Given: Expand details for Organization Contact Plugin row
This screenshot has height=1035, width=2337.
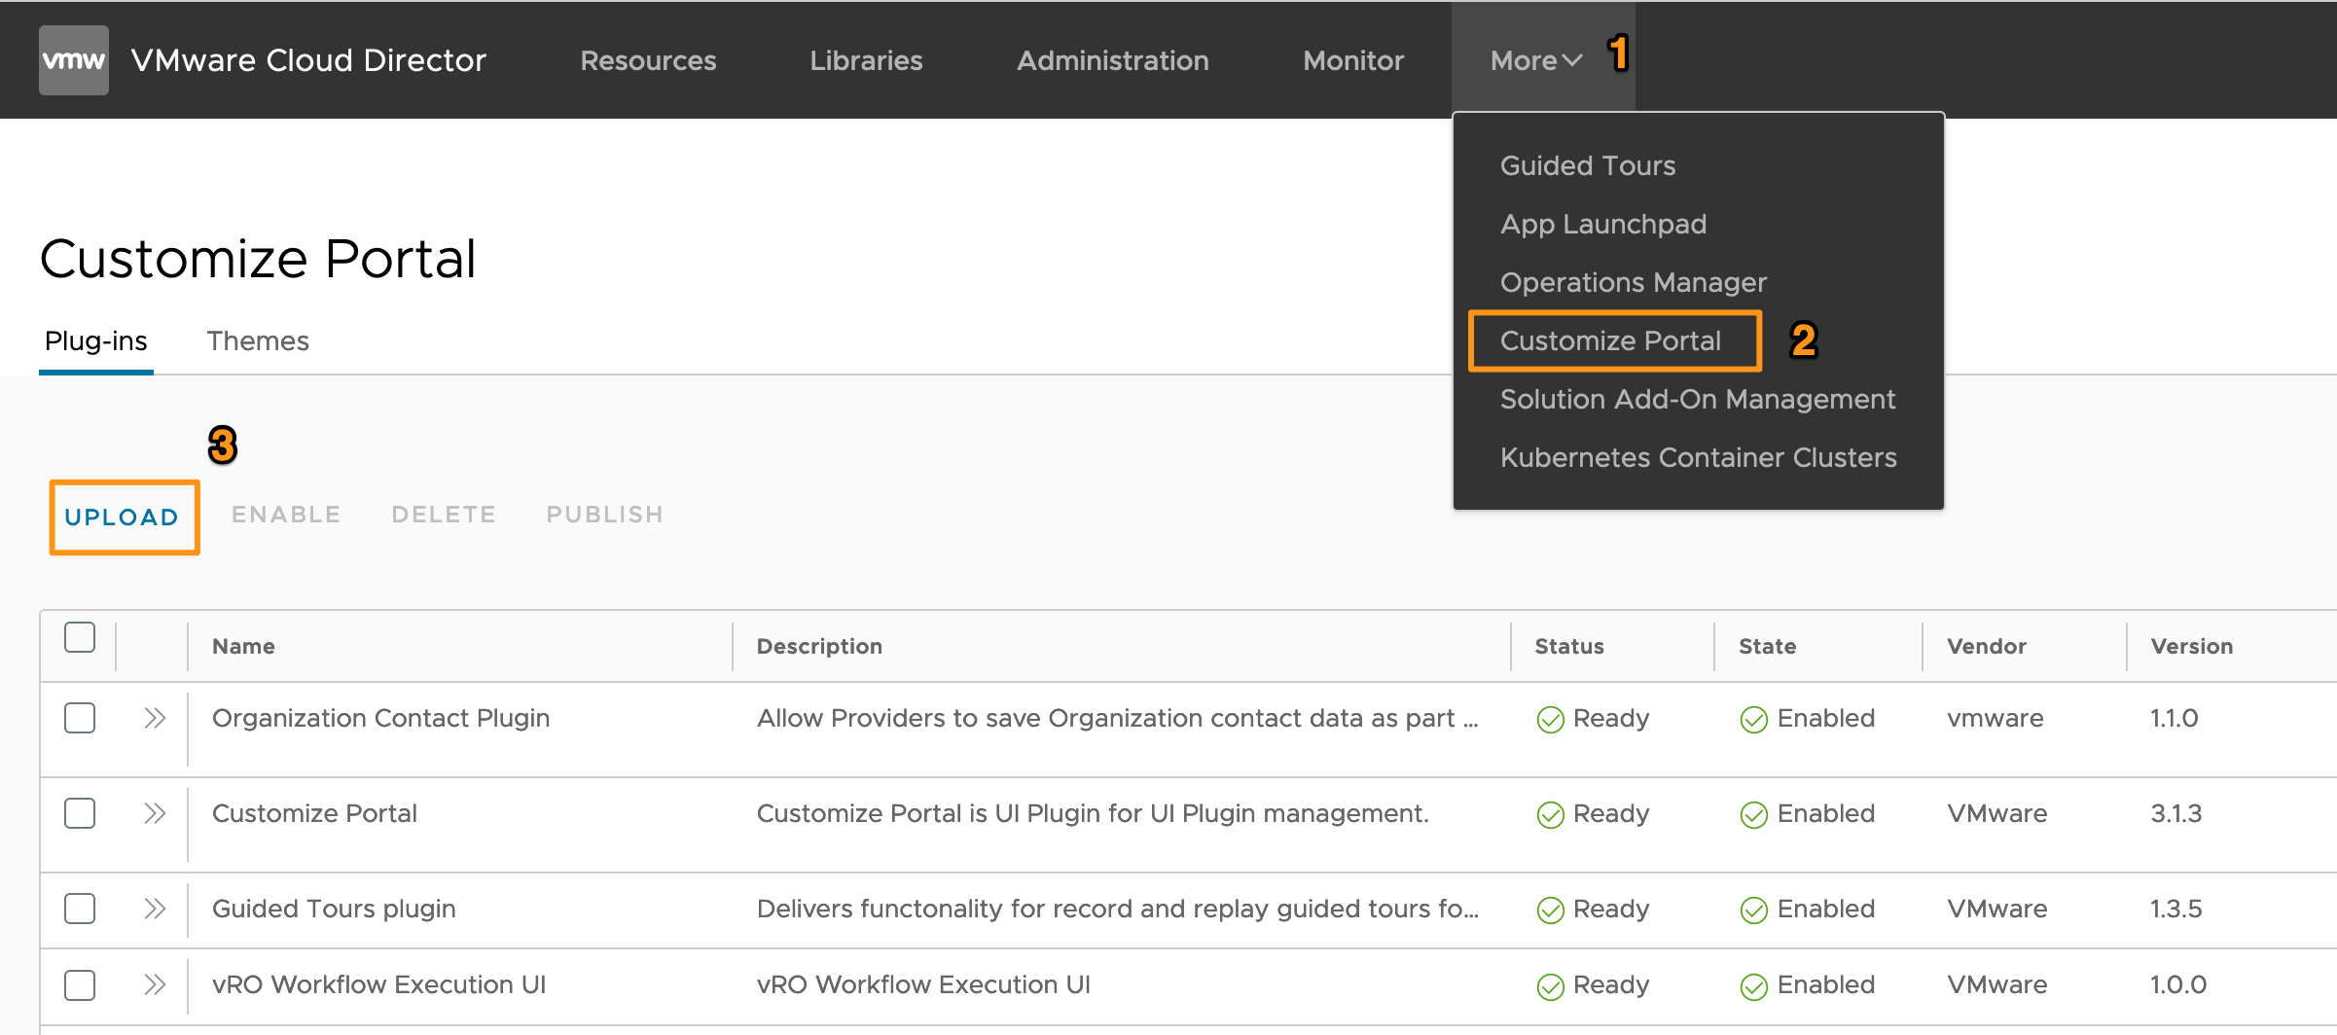Looking at the screenshot, I should click(x=155, y=718).
